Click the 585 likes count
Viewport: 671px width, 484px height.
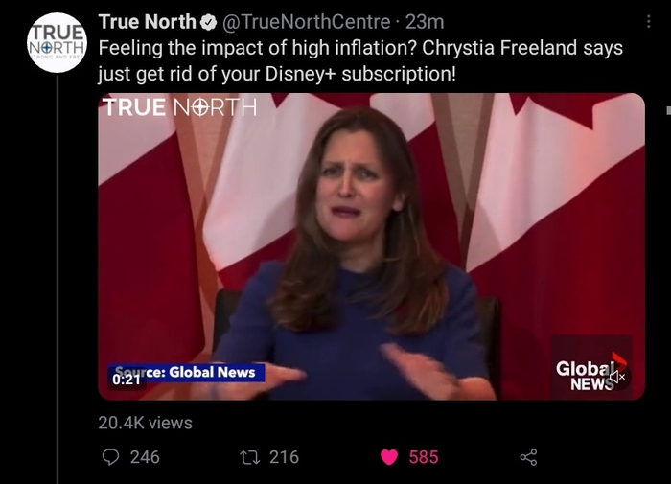pyautogui.click(x=424, y=457)
